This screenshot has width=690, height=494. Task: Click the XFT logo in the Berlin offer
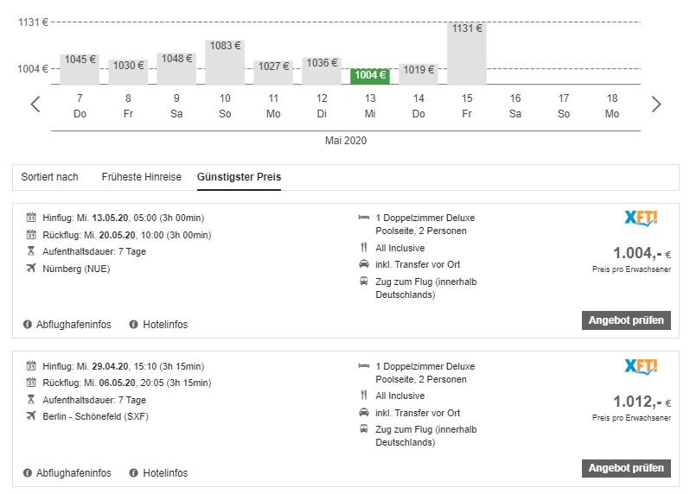tap(641, 366)
